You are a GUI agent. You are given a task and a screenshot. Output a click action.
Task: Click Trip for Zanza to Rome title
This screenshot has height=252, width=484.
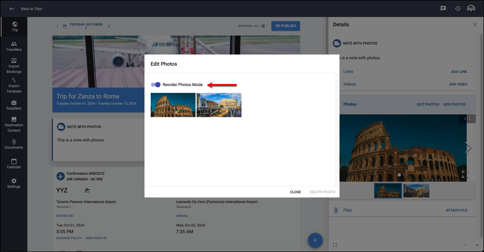point(88,96)
